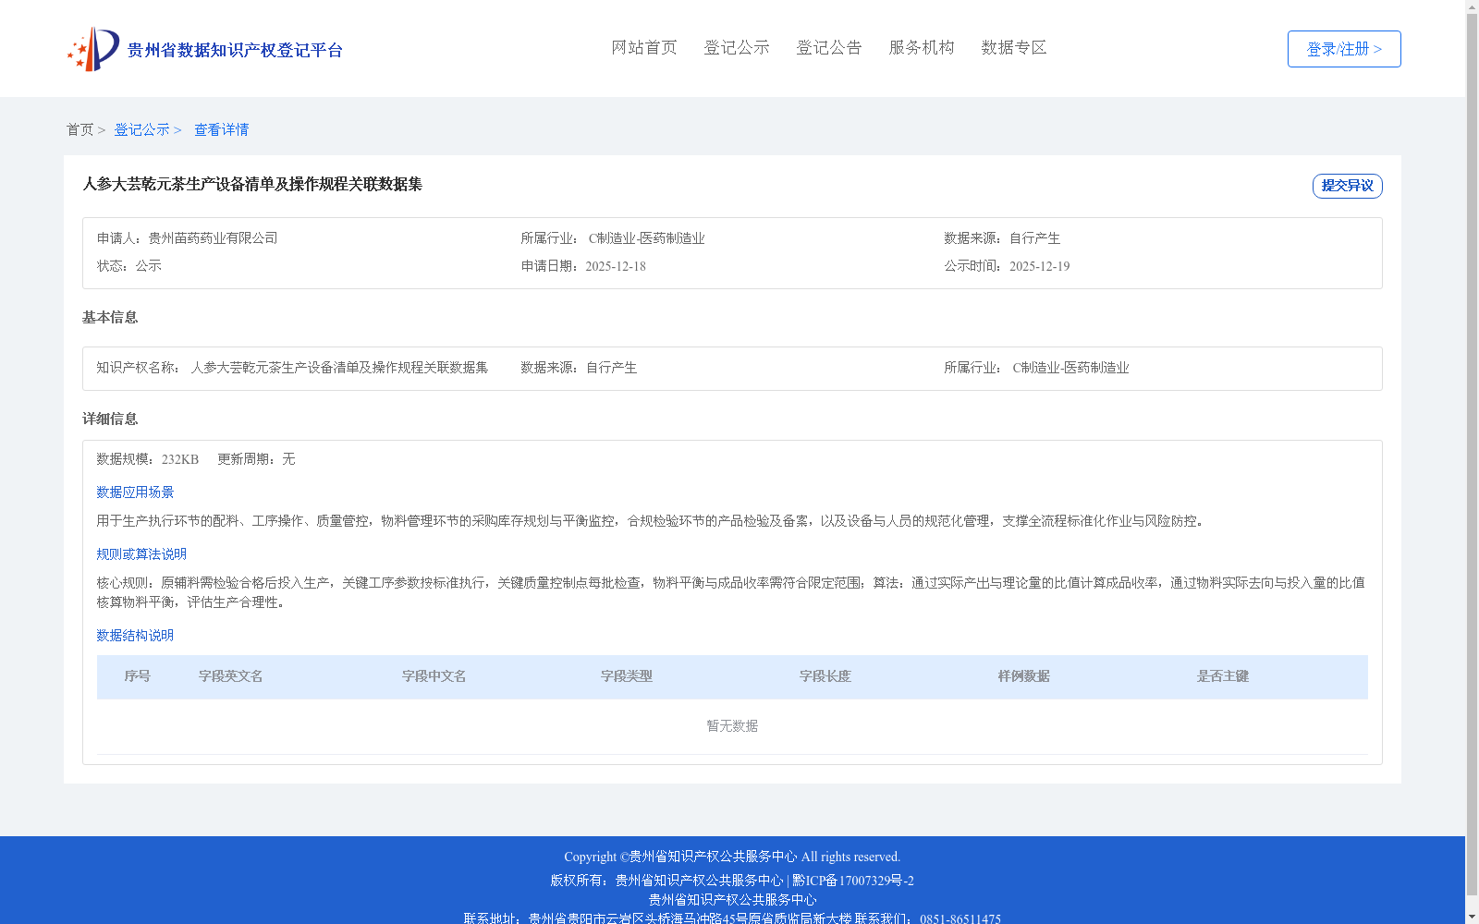Click the 数据规模 232KB value

(x=180, y=459)
